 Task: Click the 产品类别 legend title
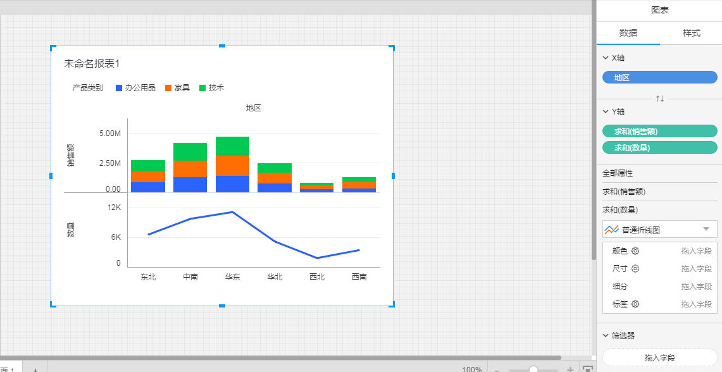click(87, 88)
